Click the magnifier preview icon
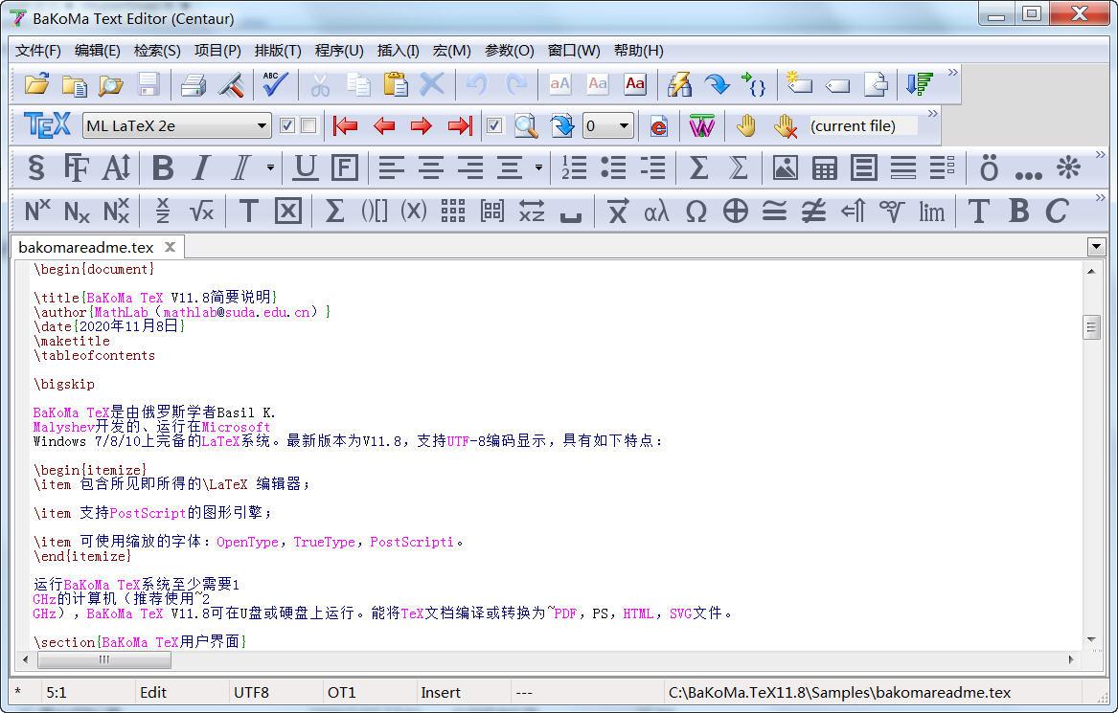Image resolution: width=1118 pixels, height=713 pixels. pyautogui.click(x=526, y=126)
